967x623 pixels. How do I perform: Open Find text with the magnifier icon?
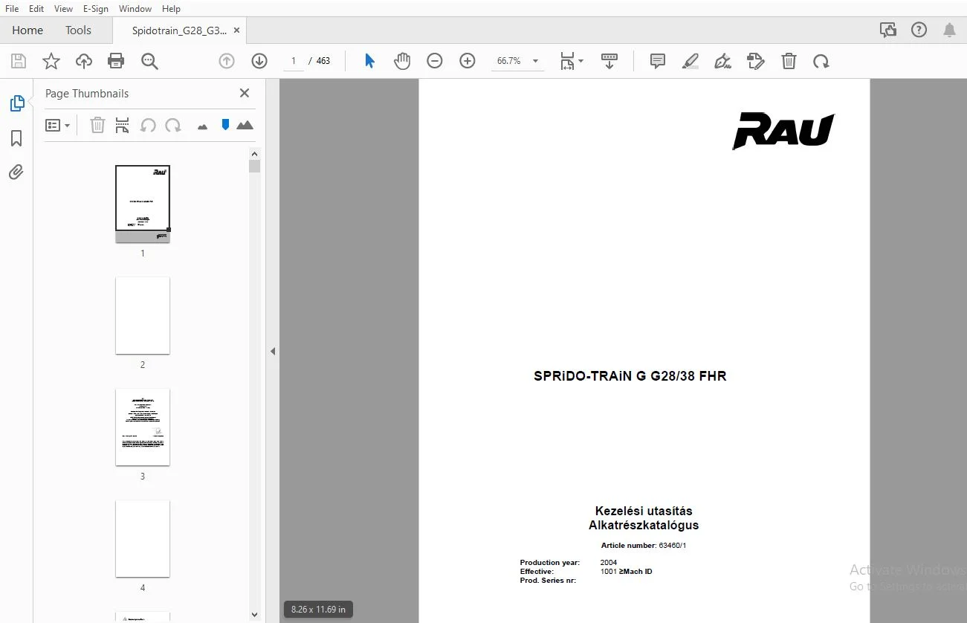click(149, 61)
